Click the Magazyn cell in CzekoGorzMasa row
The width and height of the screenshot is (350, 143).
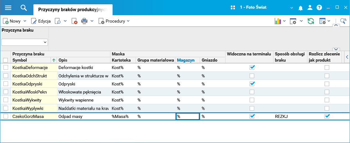pos(188,116)
